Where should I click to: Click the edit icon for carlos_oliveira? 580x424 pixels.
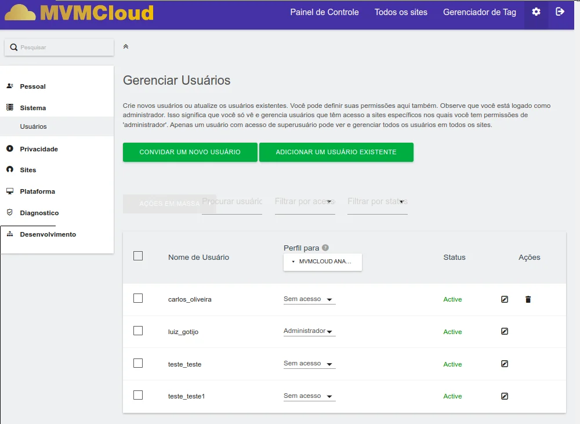pyautogui.click(x=505, y=299)
